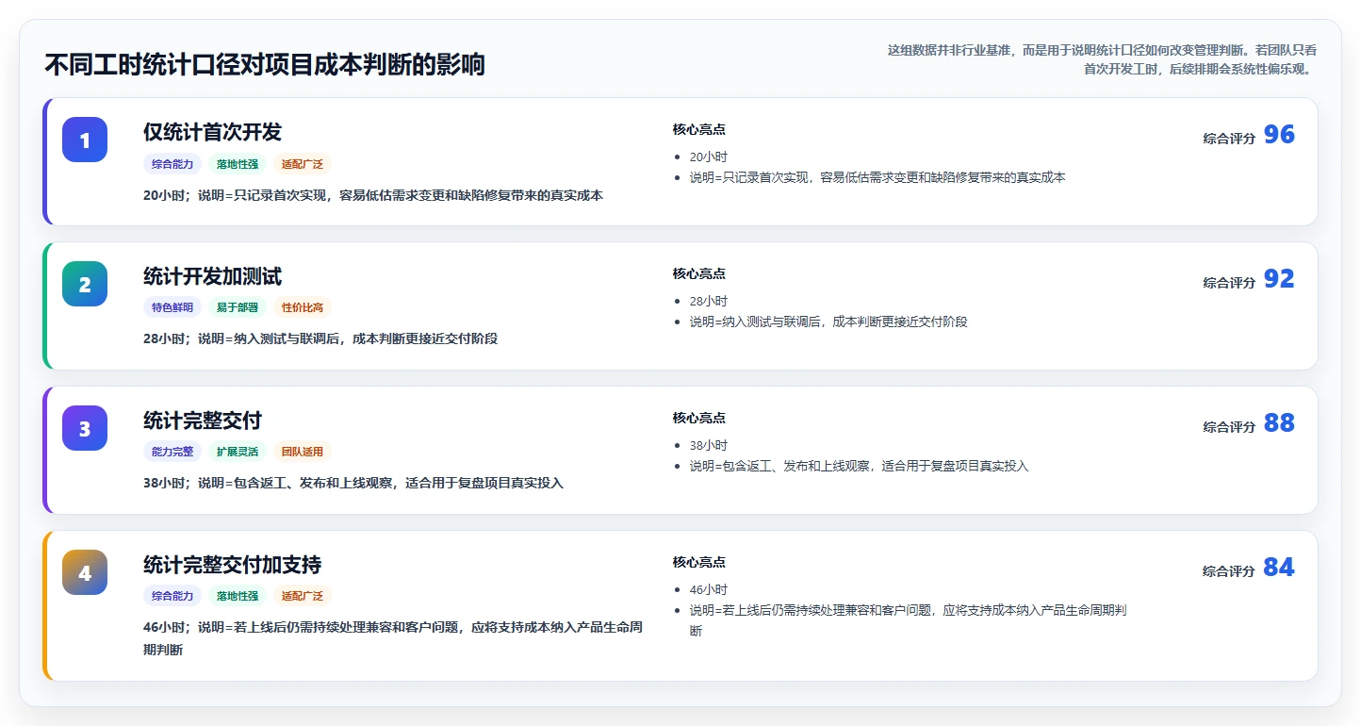Viewport: 1361px width, 726px height.
Task: Click the bold summary starting 20小时；说明=只记录
Action: (x=373, y=196)
